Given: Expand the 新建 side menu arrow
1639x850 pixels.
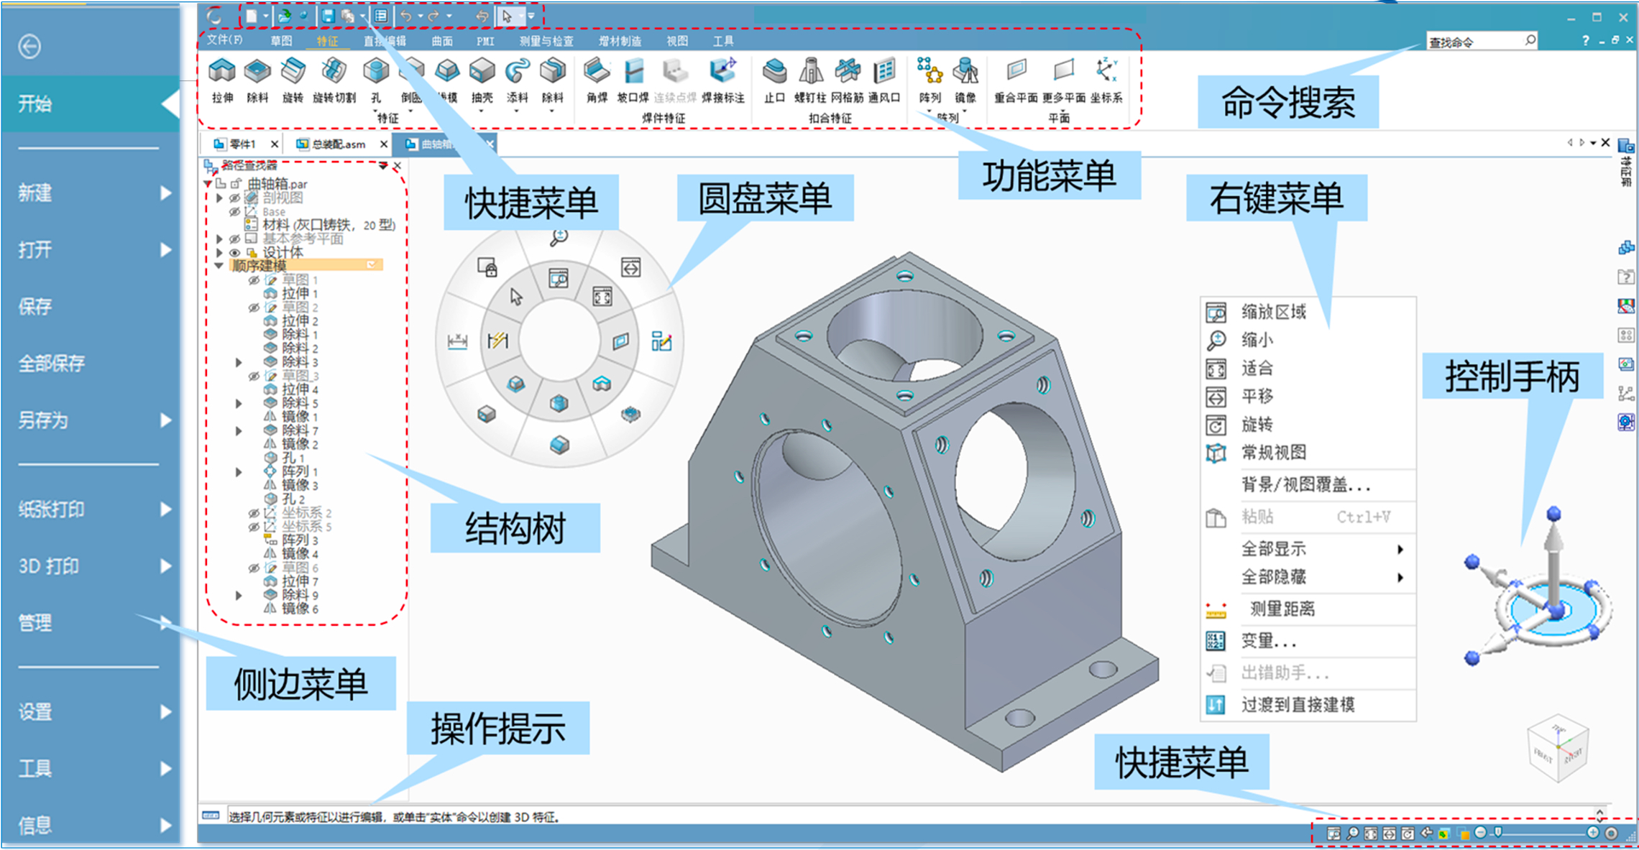Looking at the screenshot, I should (x=166, y=193).
